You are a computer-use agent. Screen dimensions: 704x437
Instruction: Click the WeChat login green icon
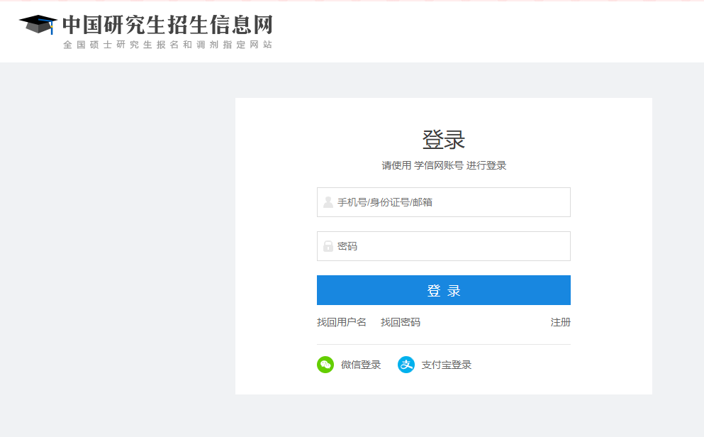pos(324,365)
